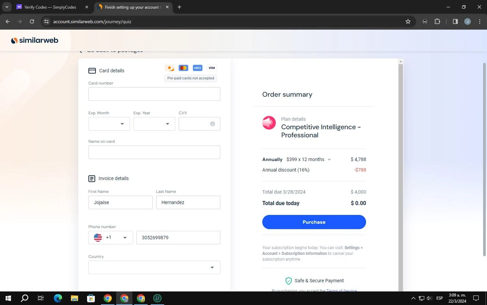Click the VISA card icon
The height and width of the screenshot is (305, 487).
click(x=212, y=68)
